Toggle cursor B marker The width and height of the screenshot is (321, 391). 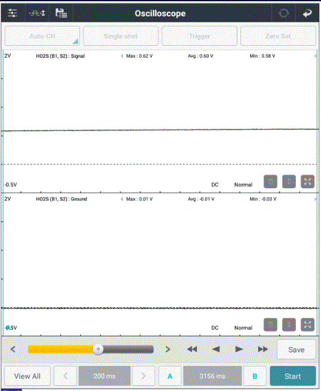[255, 376]
